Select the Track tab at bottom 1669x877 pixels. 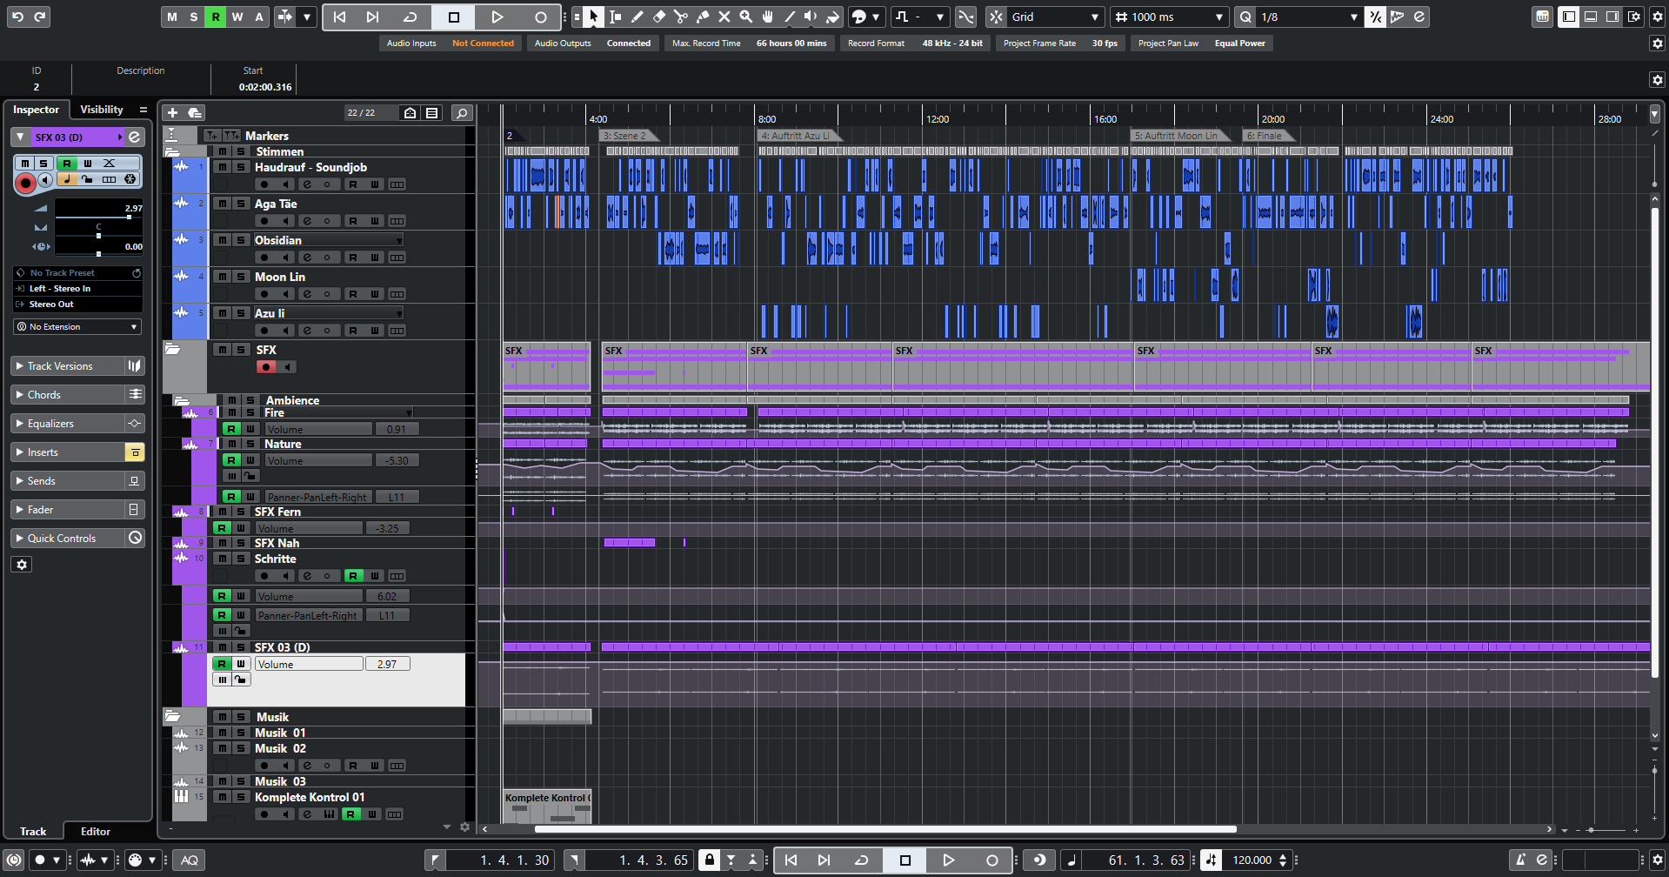pyautogui.click(x=33, y=832)
